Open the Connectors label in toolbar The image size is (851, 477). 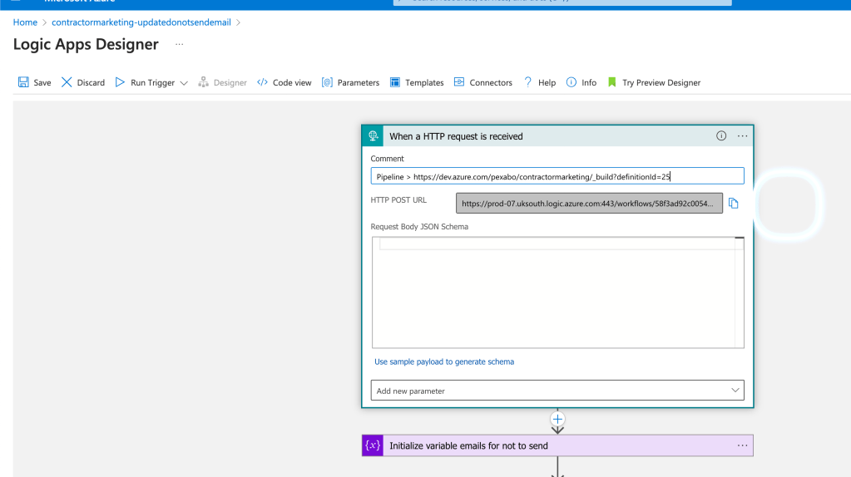491,83
